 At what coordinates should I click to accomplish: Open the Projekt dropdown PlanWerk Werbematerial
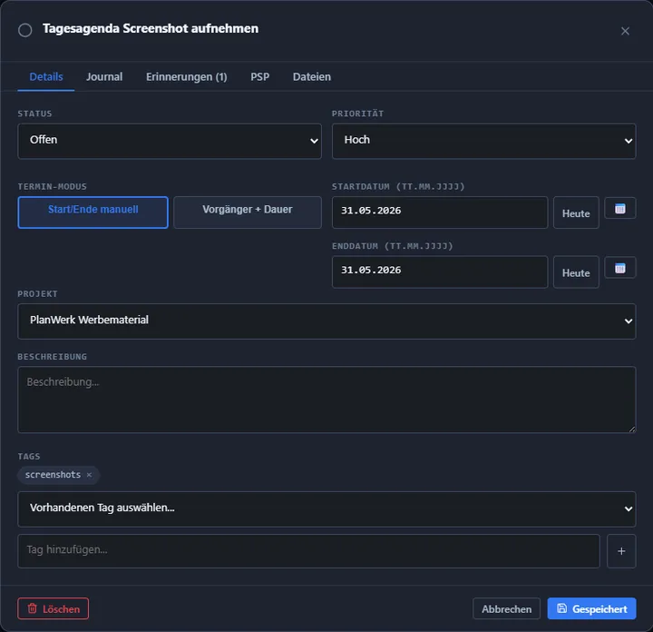click(x=326, y=321)
